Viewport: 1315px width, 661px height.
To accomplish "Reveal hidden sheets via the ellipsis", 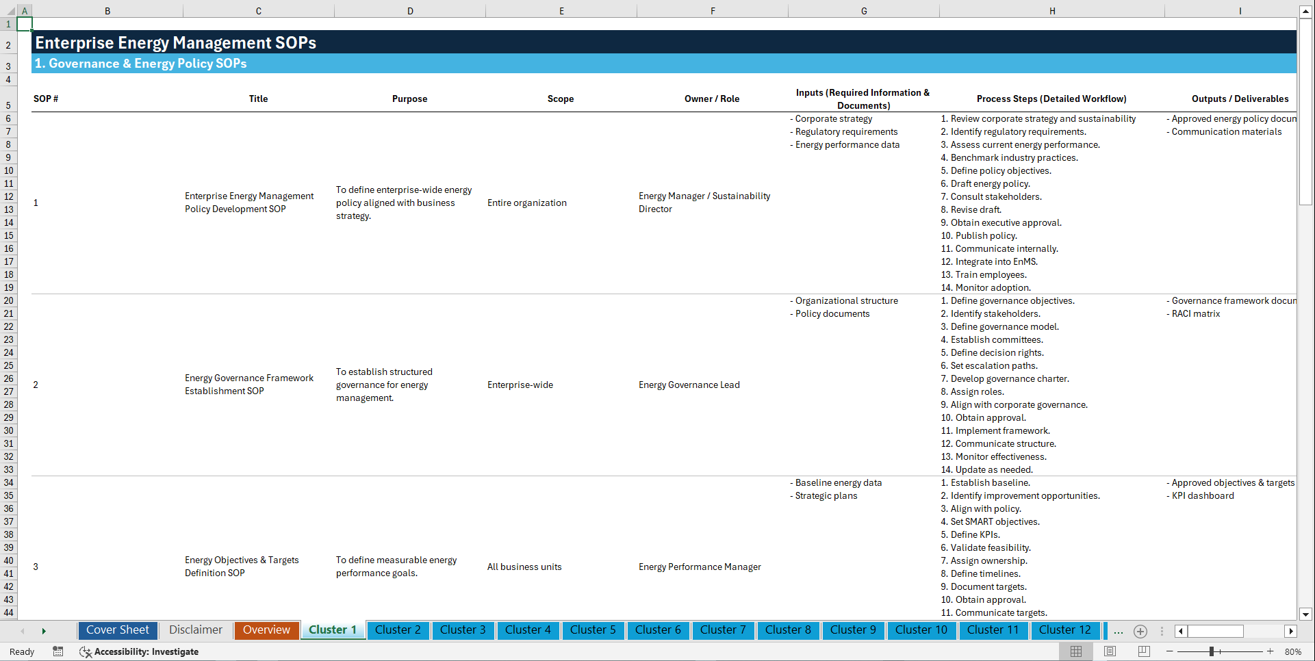I will 1119,631.
